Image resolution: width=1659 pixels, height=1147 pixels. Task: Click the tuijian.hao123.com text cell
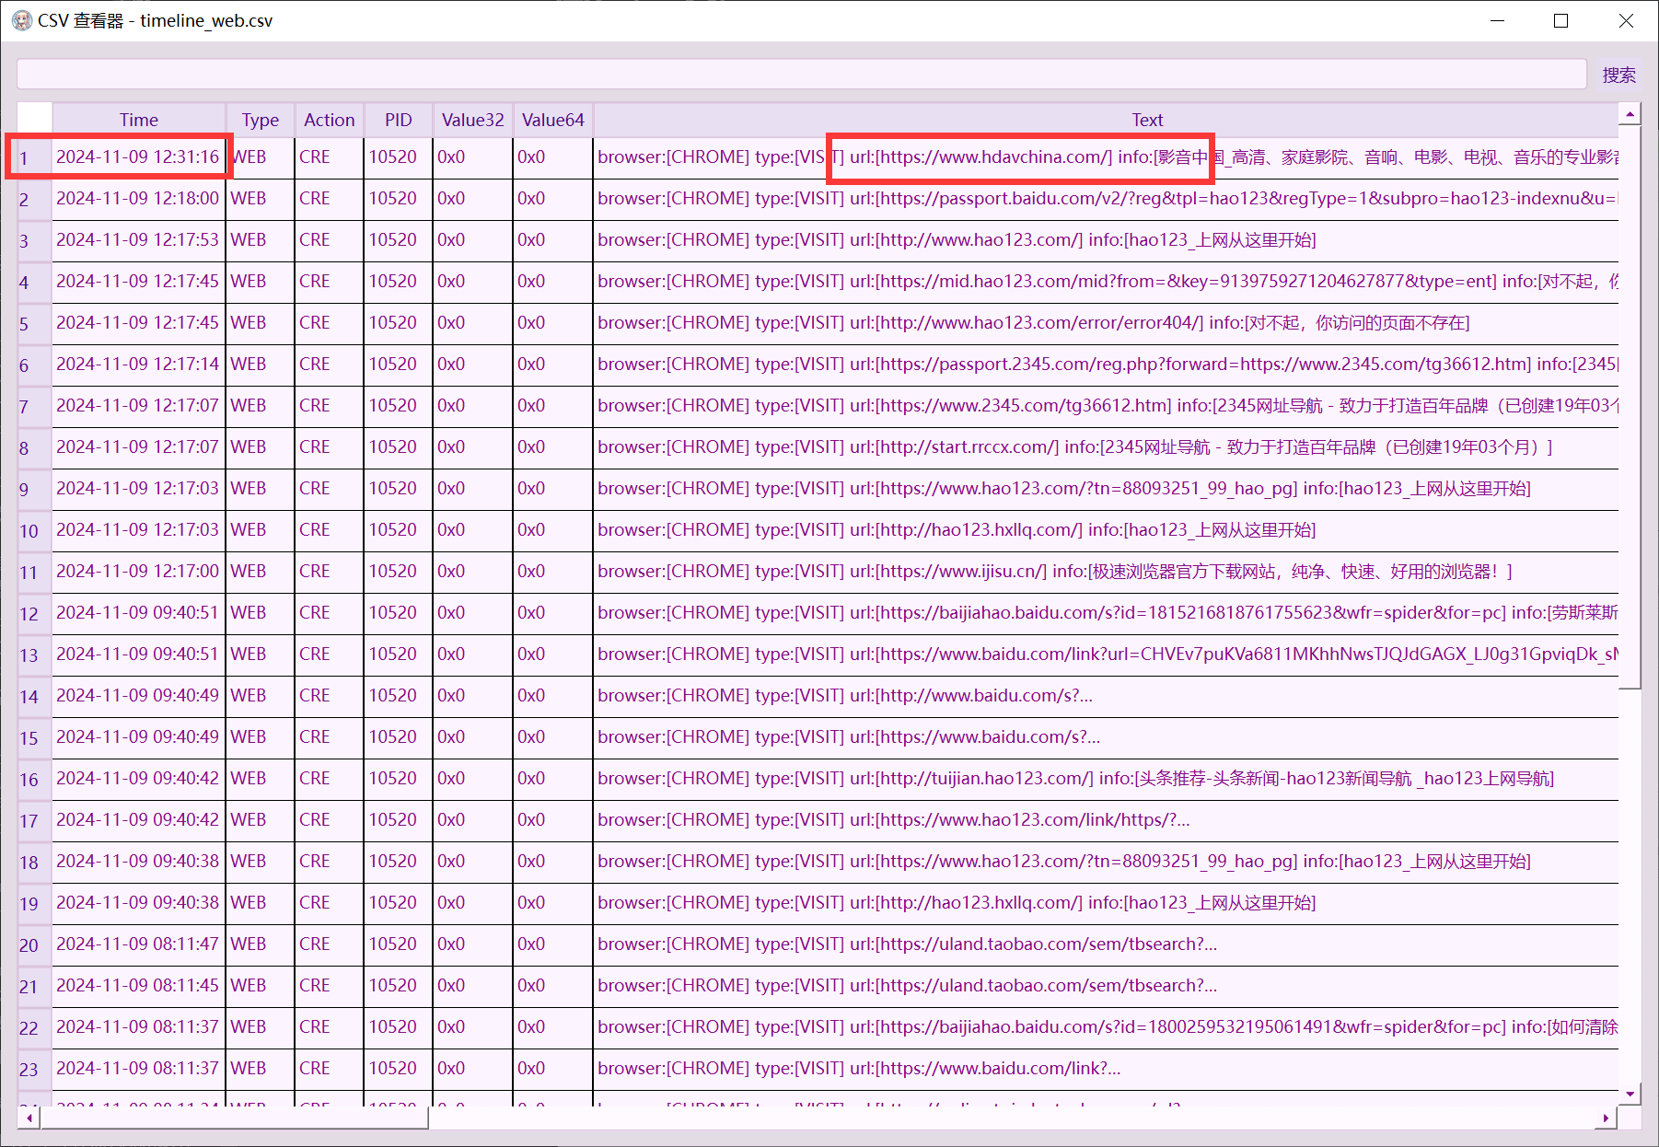pyautogui.click(x=1107, y=779)
